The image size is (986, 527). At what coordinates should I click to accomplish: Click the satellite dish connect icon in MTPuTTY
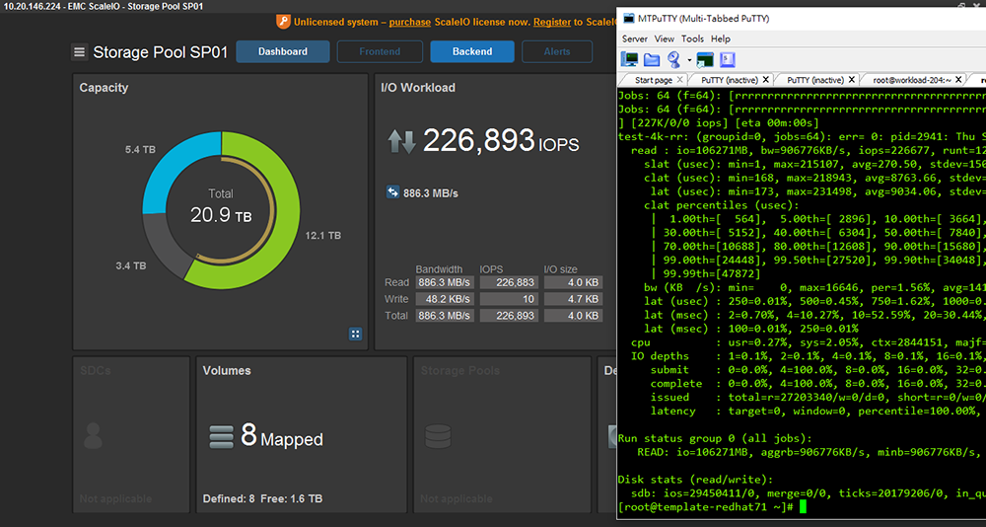click(674, 60)
